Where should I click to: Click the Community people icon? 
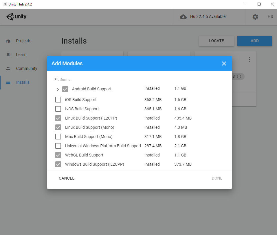(8, 68)
